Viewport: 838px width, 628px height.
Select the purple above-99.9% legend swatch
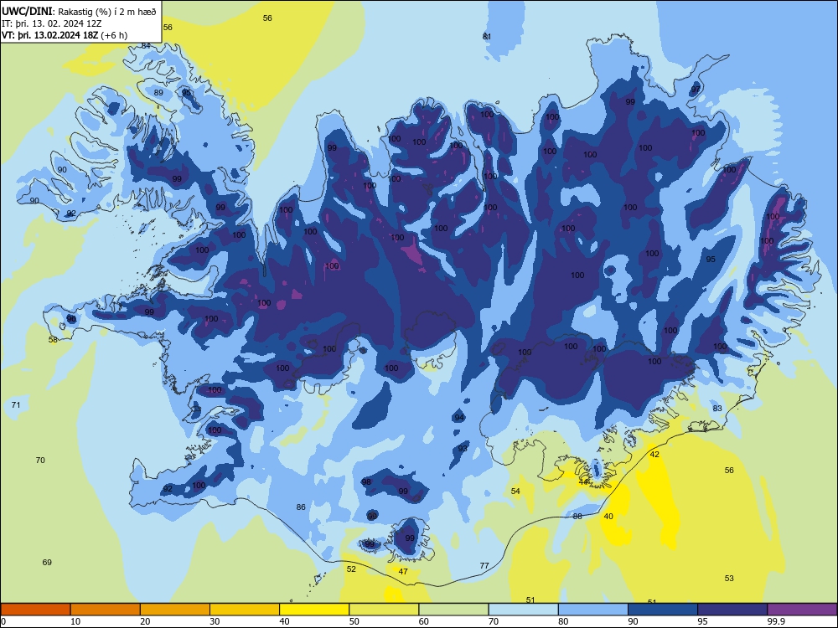coord(802,610)
